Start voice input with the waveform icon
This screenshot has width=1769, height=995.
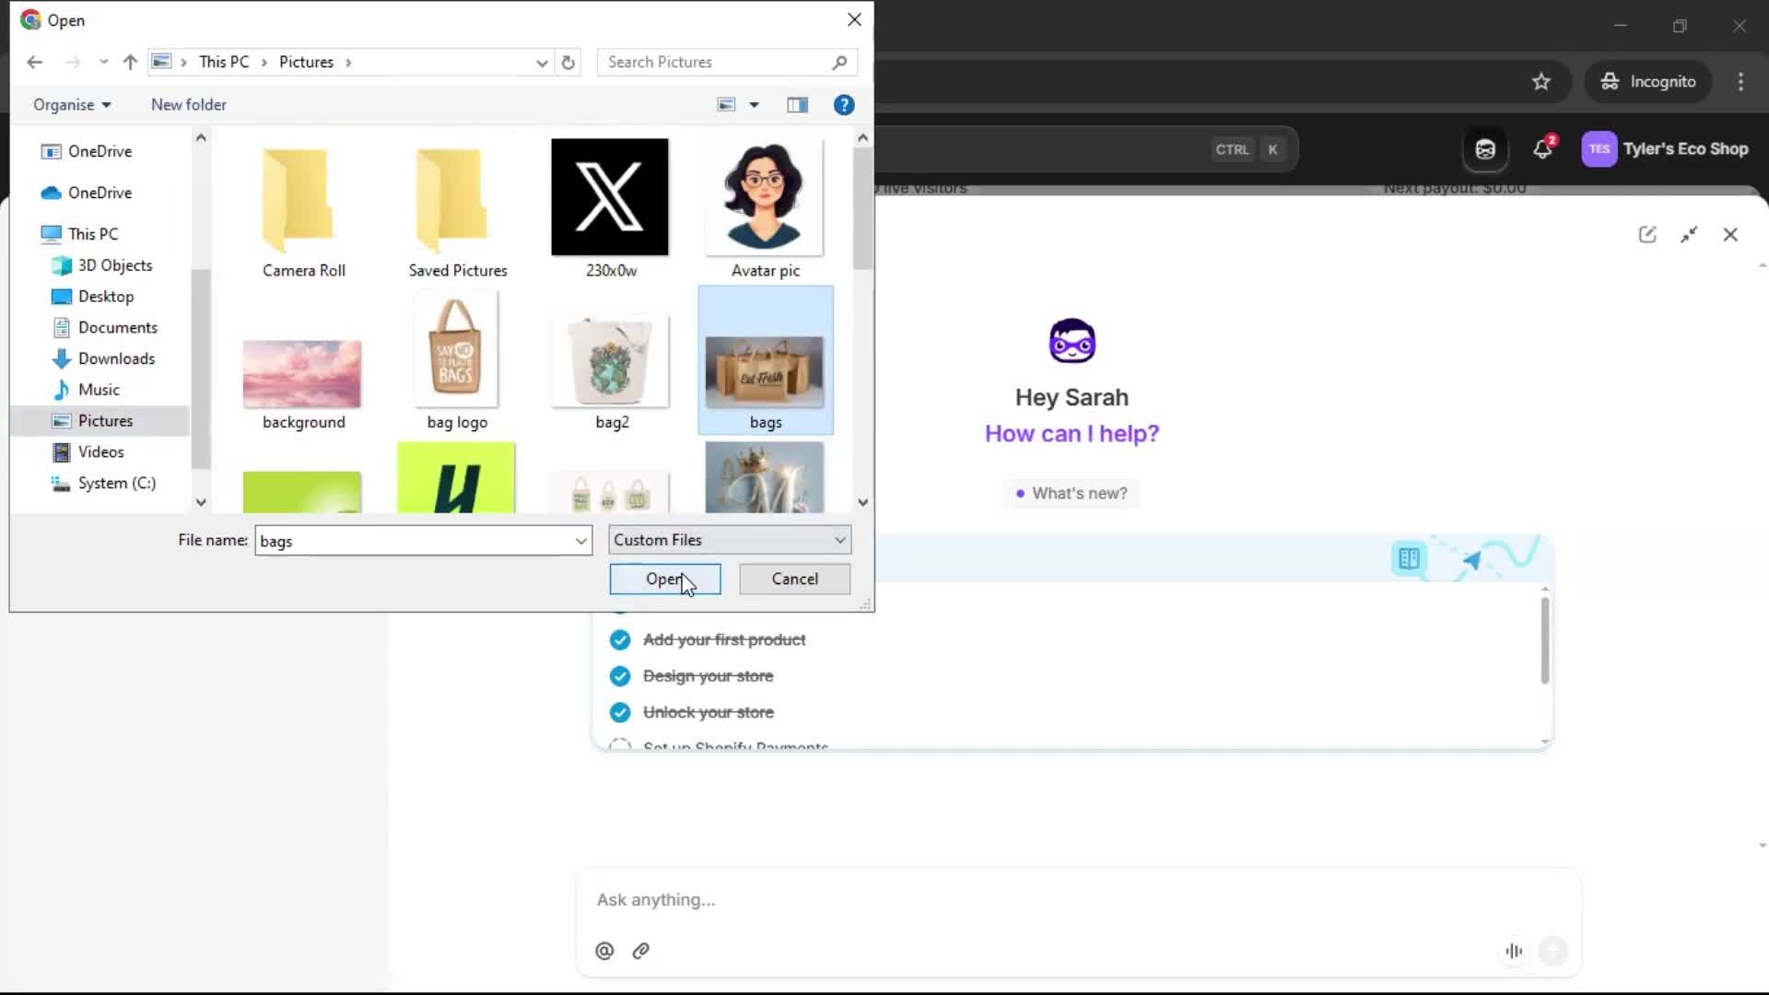pyautogui.click(x=1514, y=951)
